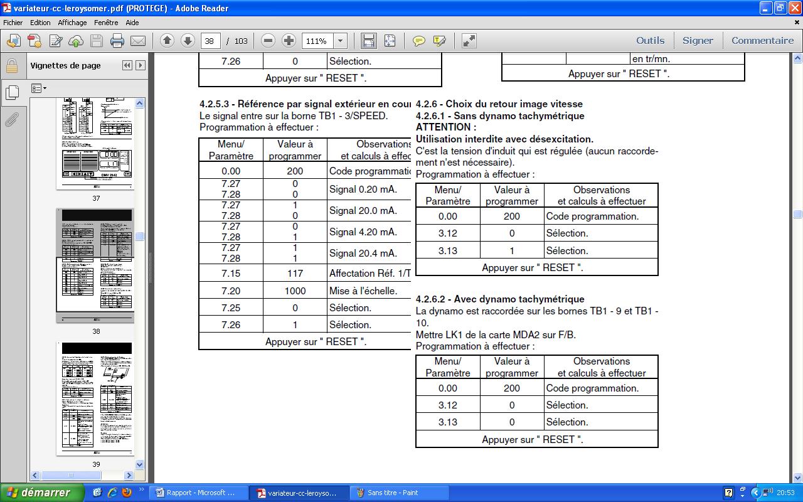
Task: Zoom in with the plus button
Action: (289, 41)
